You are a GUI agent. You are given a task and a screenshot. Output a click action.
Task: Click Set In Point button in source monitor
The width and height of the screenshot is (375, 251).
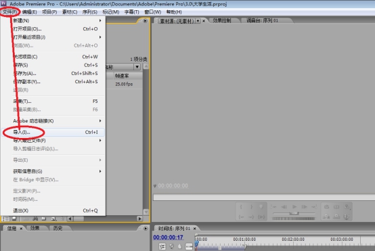[x=241, y=207]
